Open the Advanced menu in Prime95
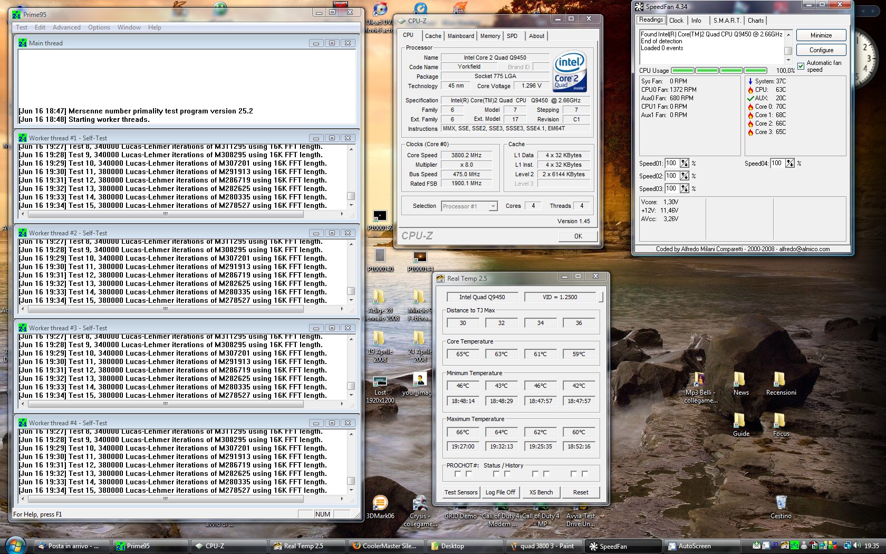886x554 pixels. [66, 27]
